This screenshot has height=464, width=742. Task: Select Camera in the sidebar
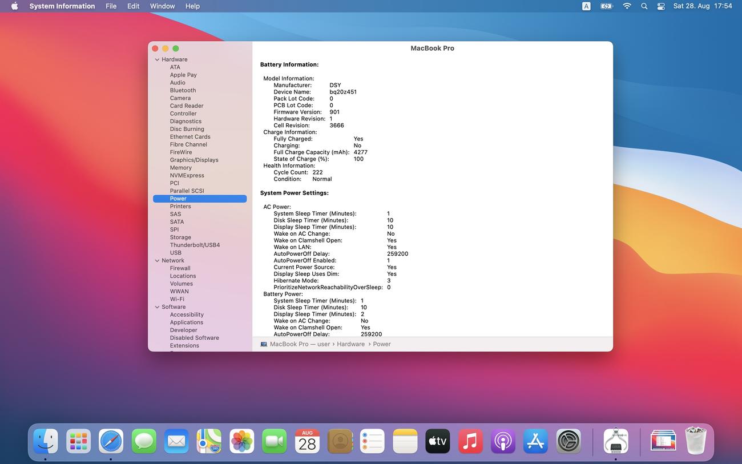tap(180, 98)
